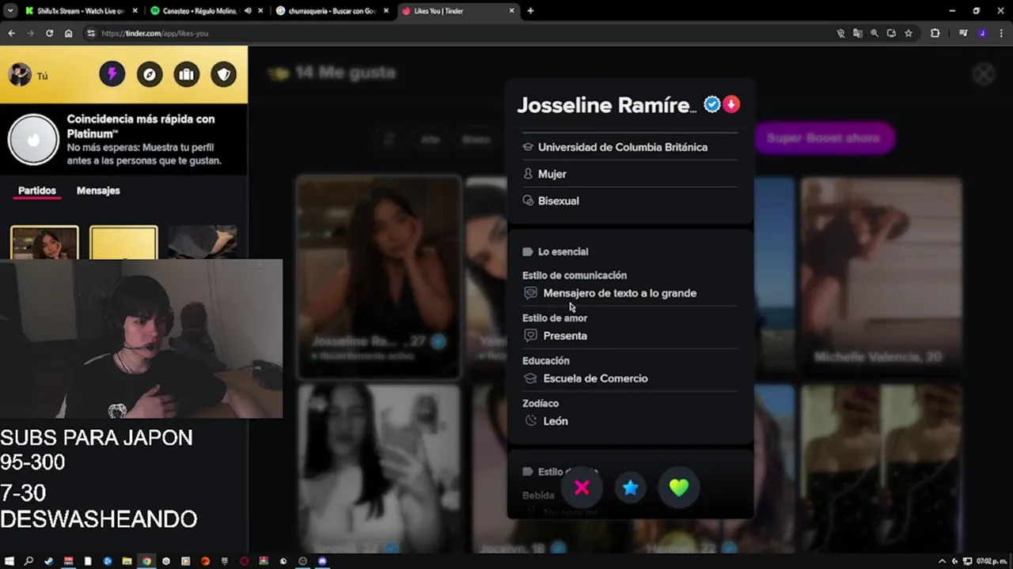This screenshot has width=1013, height=569.
Task: Open File Explorer from the taskbar
Action: point(127,561)
